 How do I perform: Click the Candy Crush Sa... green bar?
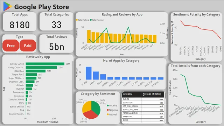point(41,68)
